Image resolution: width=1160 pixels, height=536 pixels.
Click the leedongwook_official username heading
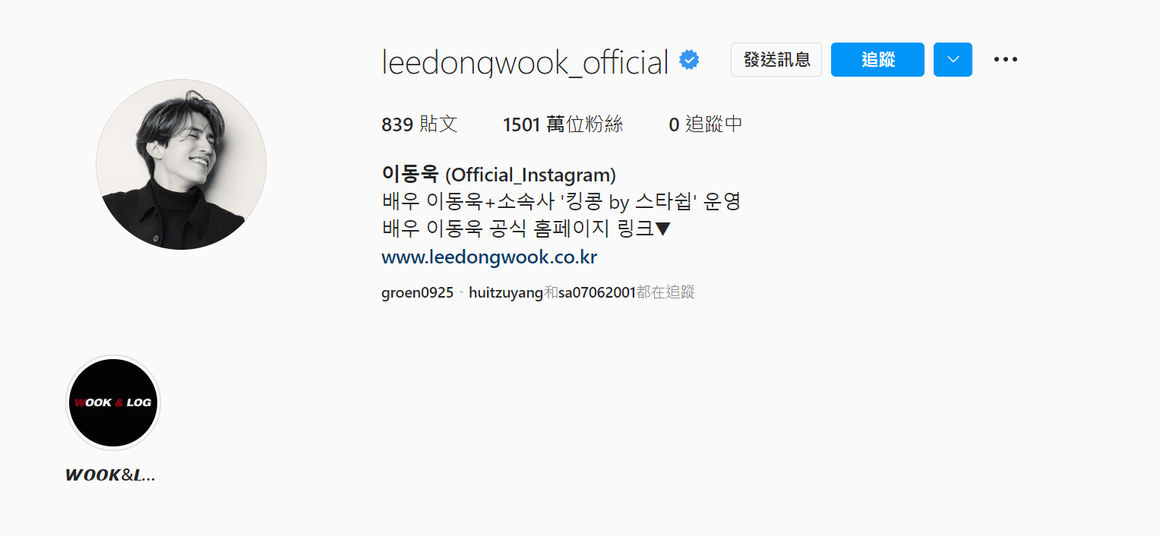[x=525, y=61]
